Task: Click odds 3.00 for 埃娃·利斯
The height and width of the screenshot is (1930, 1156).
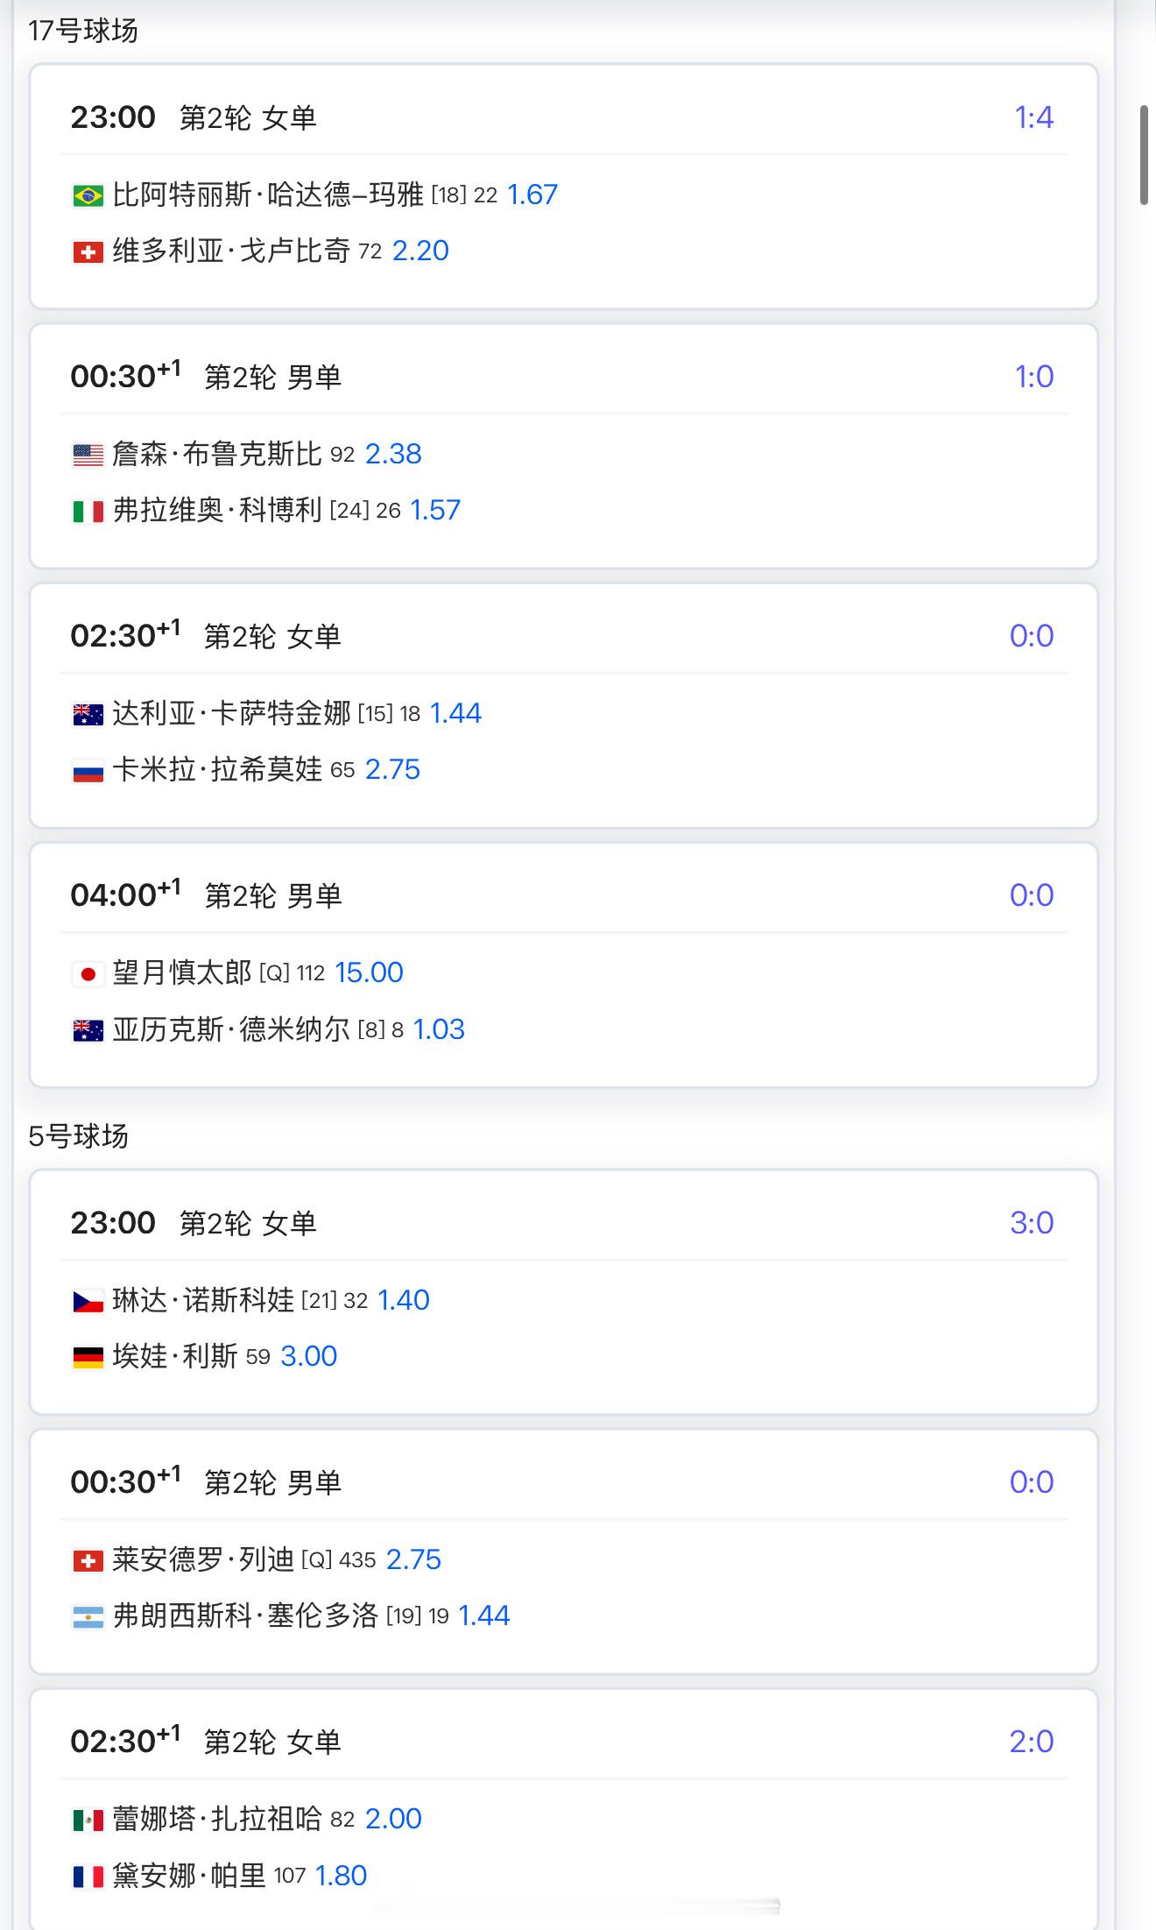Action: [x=308, y=1356]
